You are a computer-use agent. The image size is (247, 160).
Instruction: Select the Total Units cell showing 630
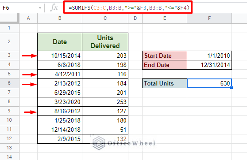pyautogui.click(x=209, y=83)
